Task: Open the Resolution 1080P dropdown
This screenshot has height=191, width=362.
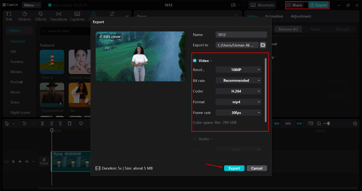Action: pos(238,70)
